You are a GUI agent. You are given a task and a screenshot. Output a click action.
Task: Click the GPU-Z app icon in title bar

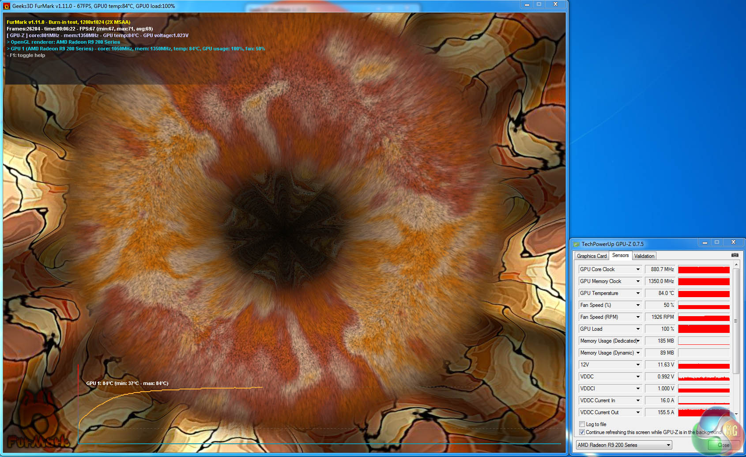(576, 244)
